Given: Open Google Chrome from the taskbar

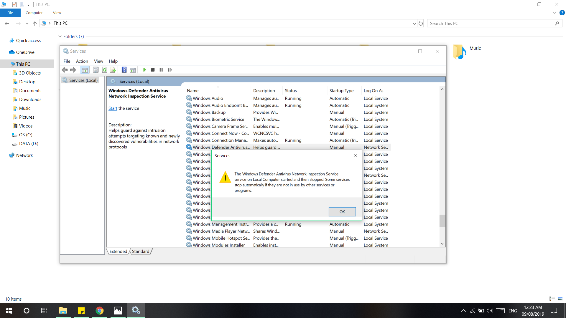Looking at the screenshot, I should (x=100, y=311).
